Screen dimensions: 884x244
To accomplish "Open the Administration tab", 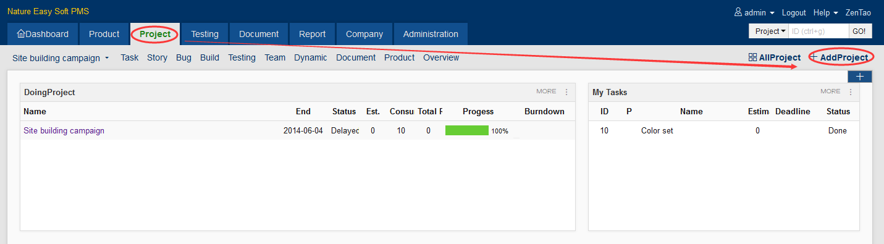I will (431, 34).
